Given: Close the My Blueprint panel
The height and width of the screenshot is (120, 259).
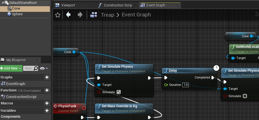Looking at the screenshot, I should pos(37,60).
